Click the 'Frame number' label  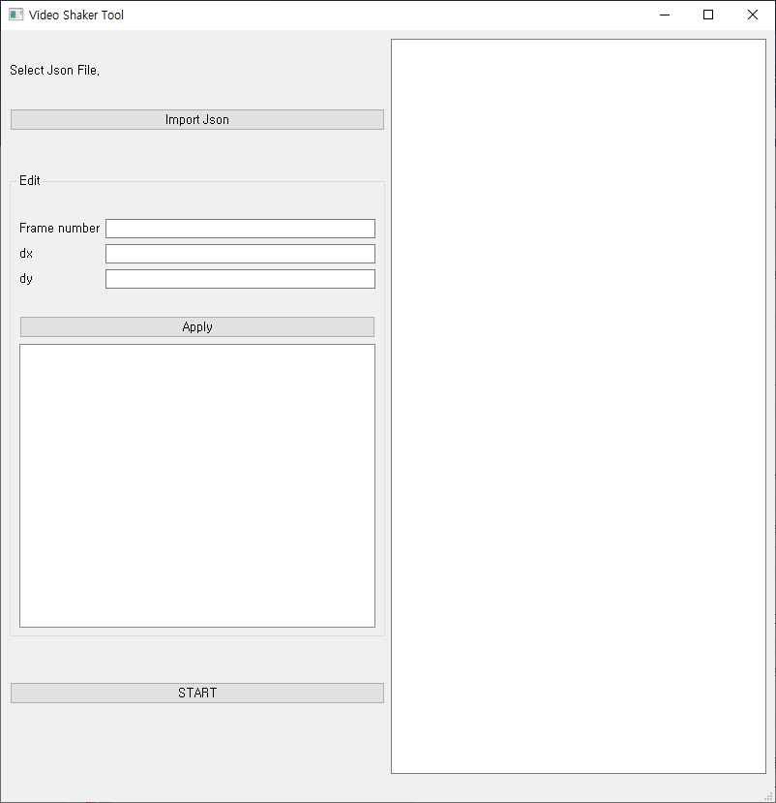59,228
